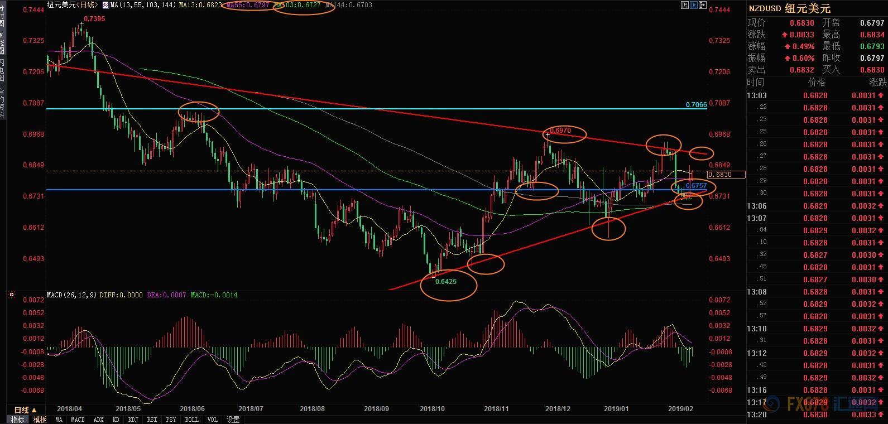888x424 pixels.
Task: Click the MACD panel collapse dots icon
Action: pos(11,295)
